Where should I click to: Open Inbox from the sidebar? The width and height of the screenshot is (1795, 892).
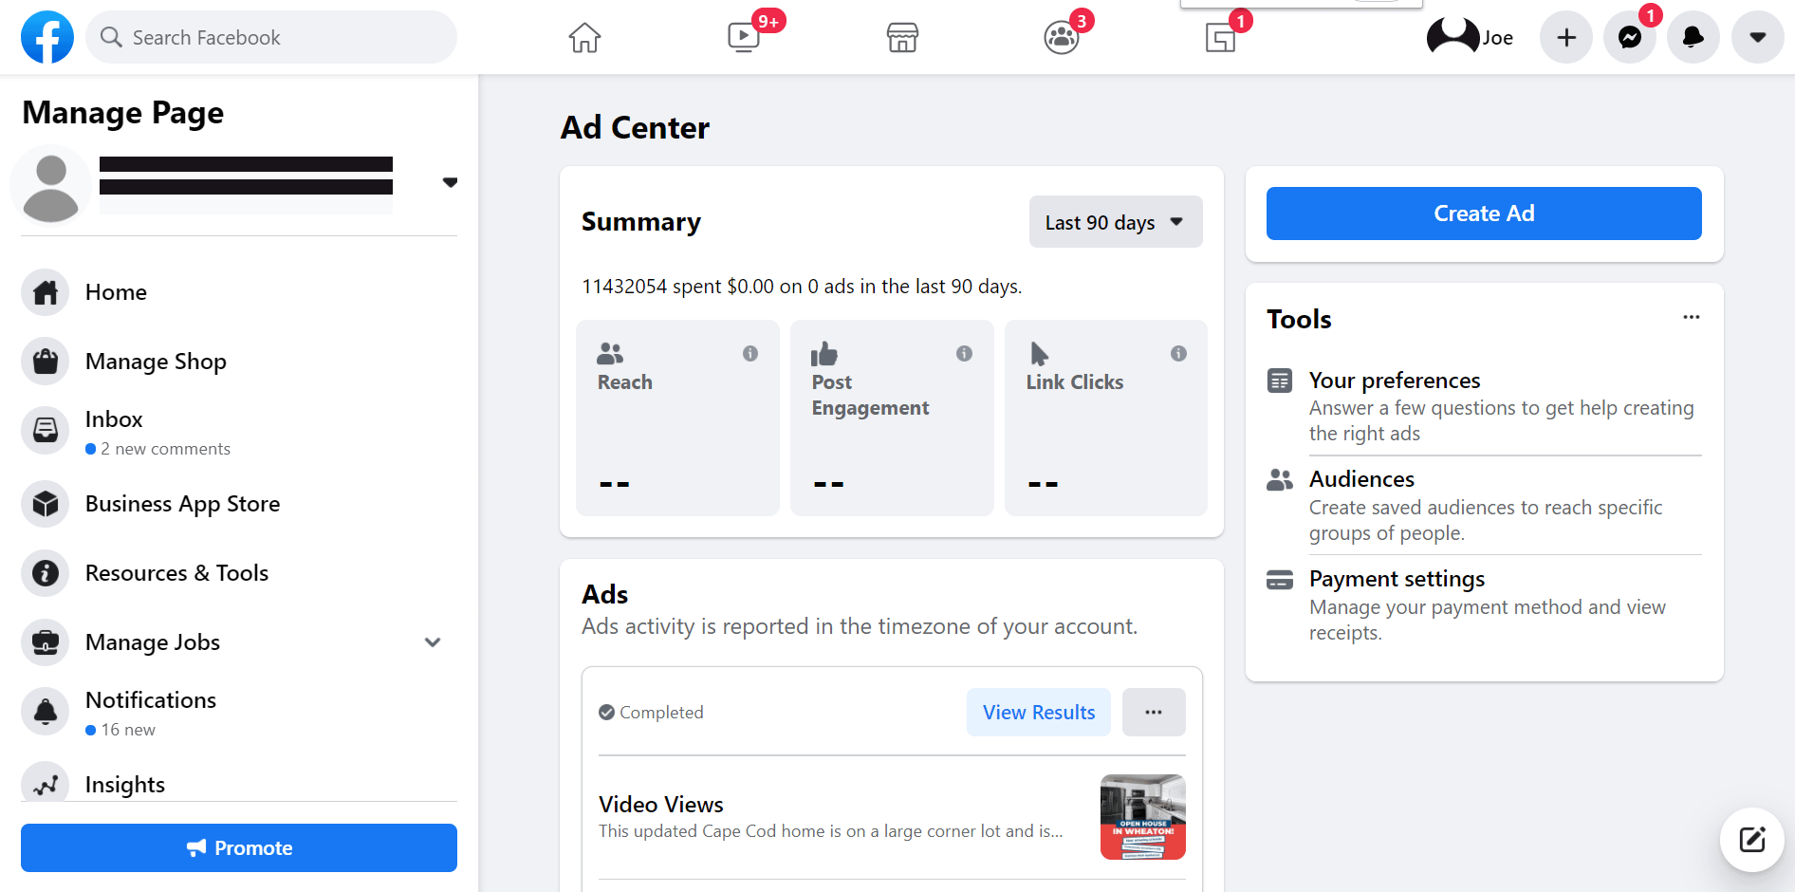[x=114, y=418]
